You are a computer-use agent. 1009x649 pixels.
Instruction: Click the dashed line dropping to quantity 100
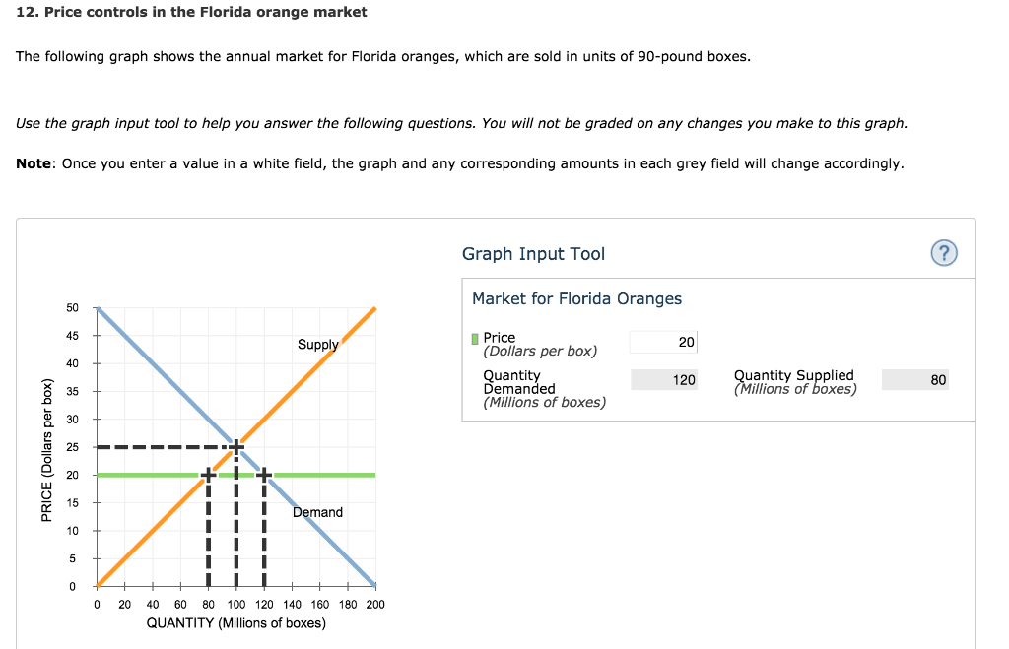pos(236,532)
